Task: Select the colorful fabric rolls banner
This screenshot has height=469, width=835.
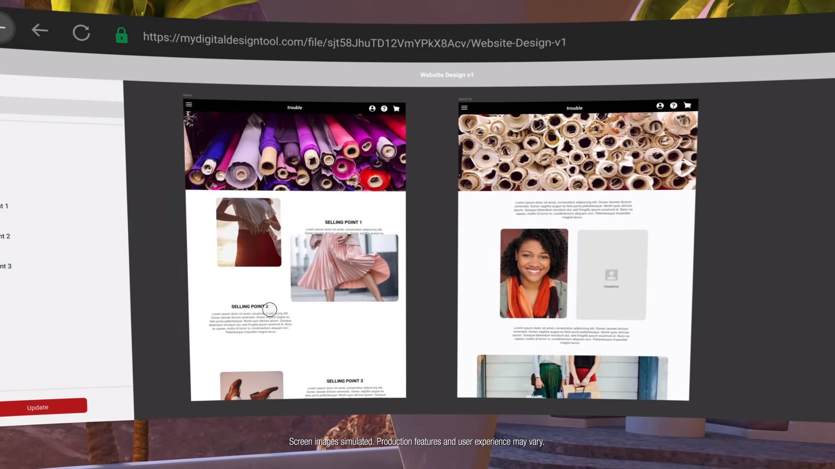Action: click(x=296, y=152)
